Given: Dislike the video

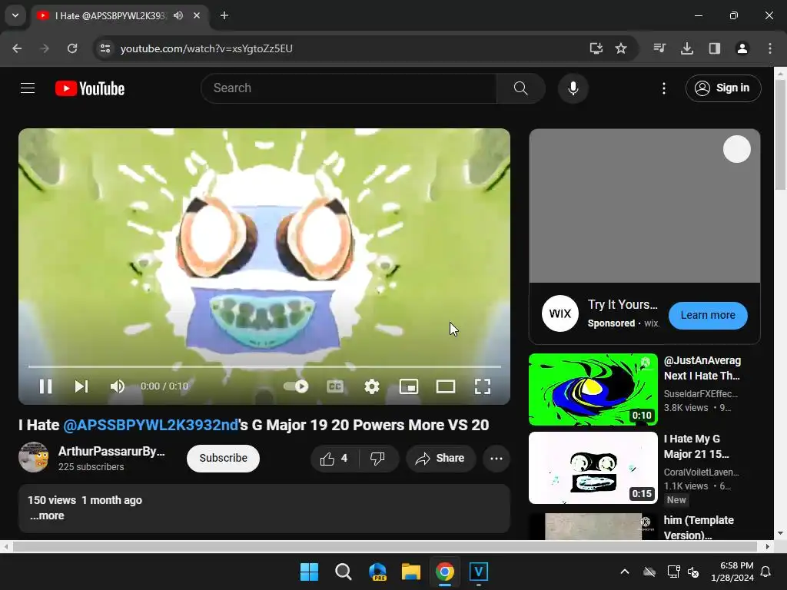Looking at the screenshot, I should [x=377, y=458].
